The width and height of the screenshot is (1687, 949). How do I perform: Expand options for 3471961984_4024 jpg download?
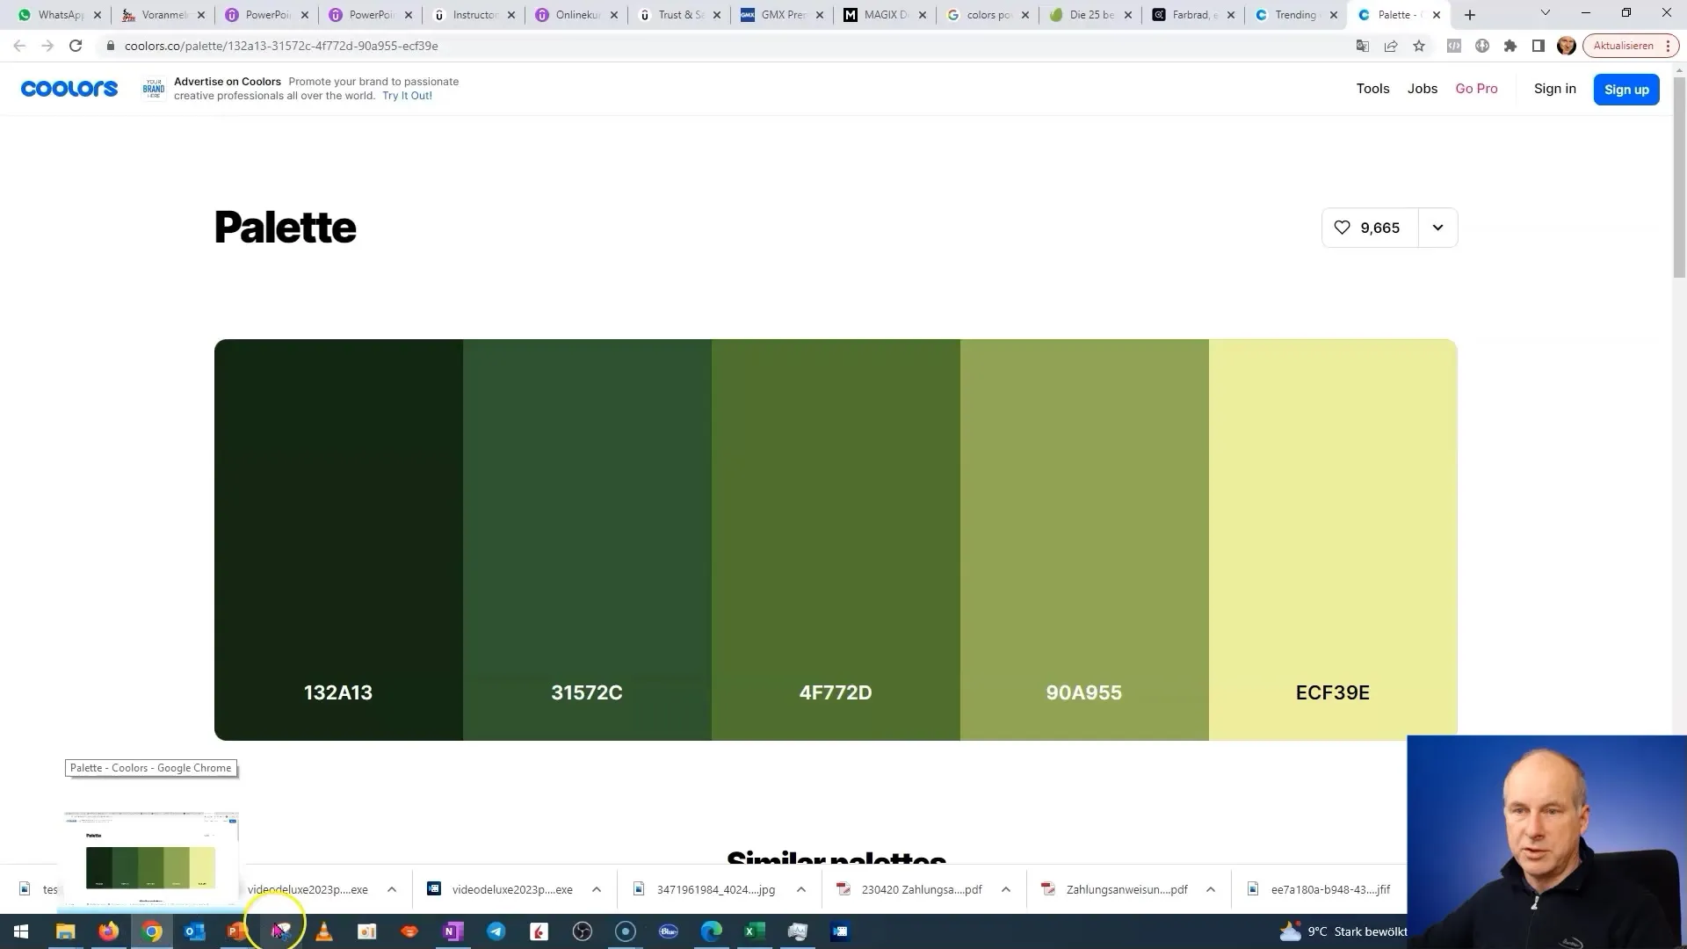click(801, 889)
